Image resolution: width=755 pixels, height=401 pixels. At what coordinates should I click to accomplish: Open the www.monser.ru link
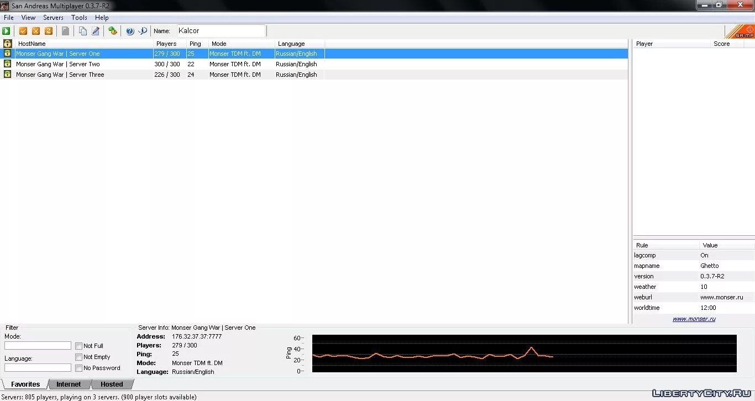tap(694, 319)
